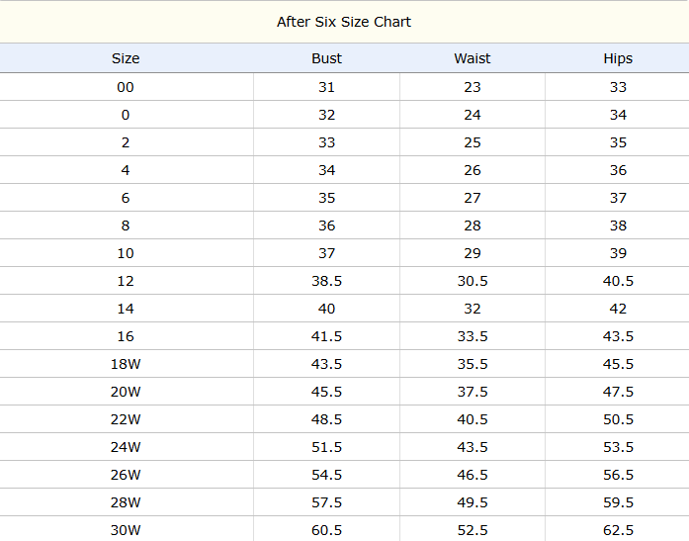Select hips value 40.5 in the size 12 row
This screenshot has height=541, width=689.
point(618,281)
